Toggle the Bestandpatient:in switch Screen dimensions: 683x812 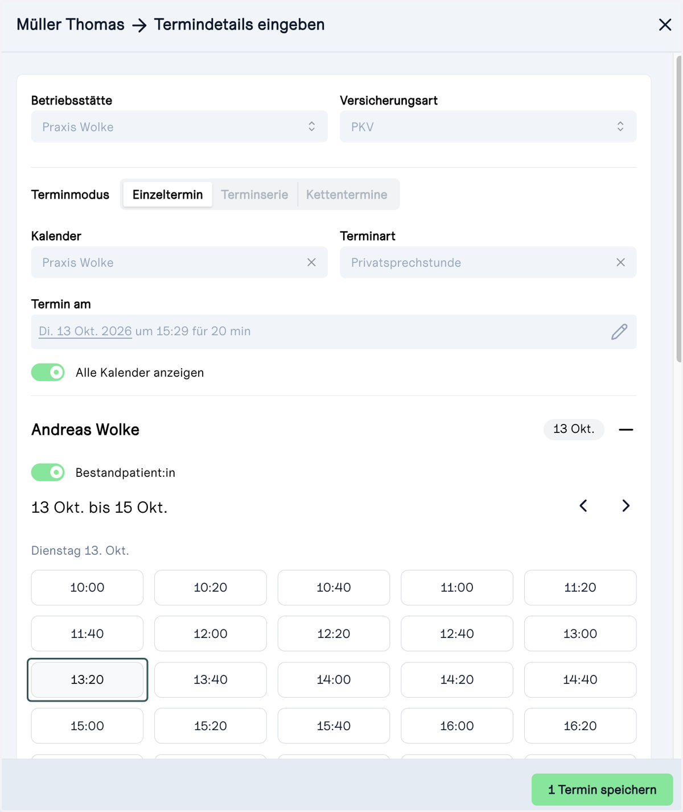[x=48, y=472]
